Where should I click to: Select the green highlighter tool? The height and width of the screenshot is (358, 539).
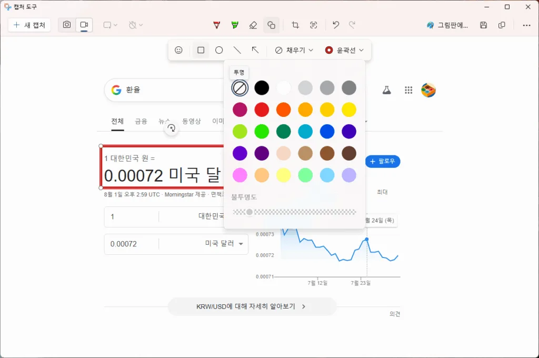235,25
